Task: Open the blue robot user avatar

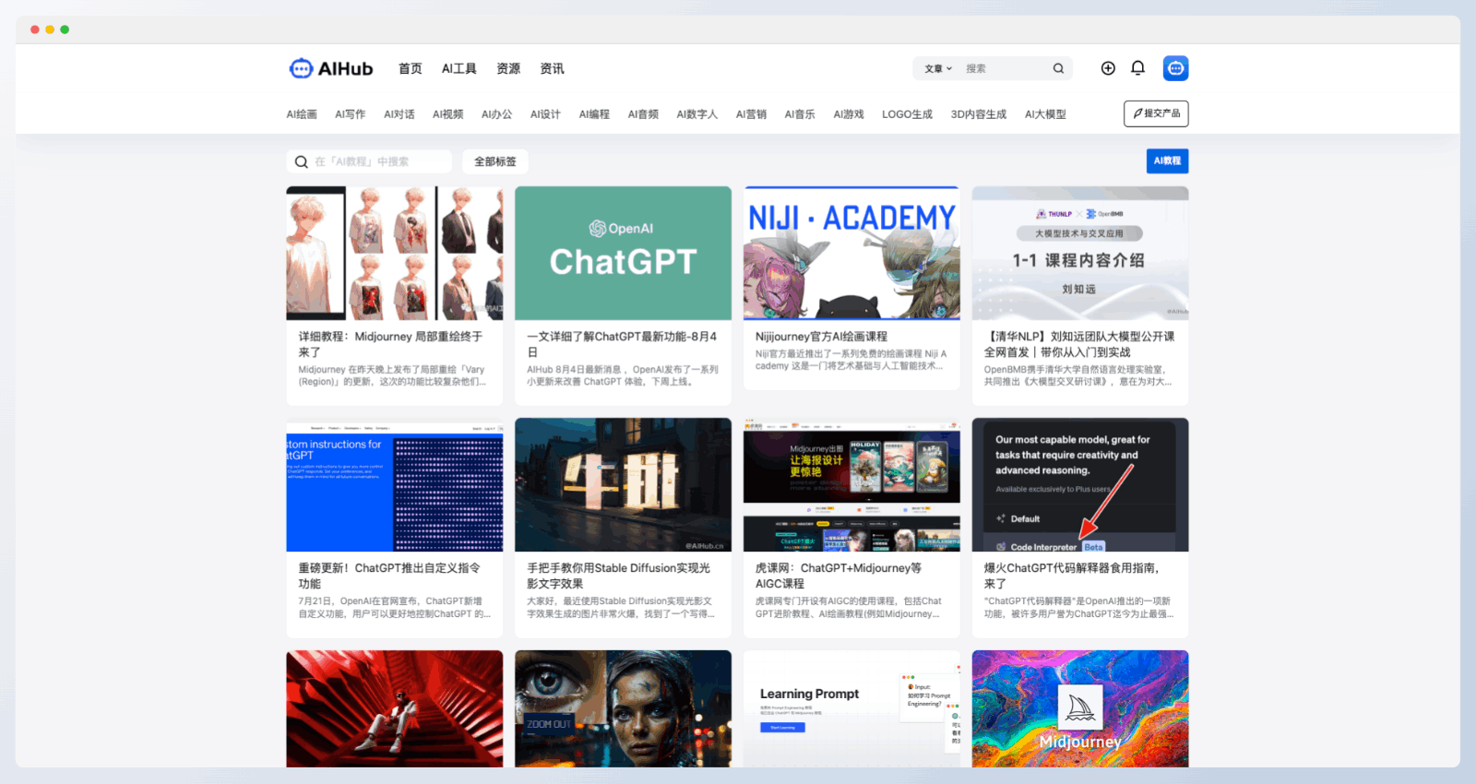Action: click(1175, 68)
